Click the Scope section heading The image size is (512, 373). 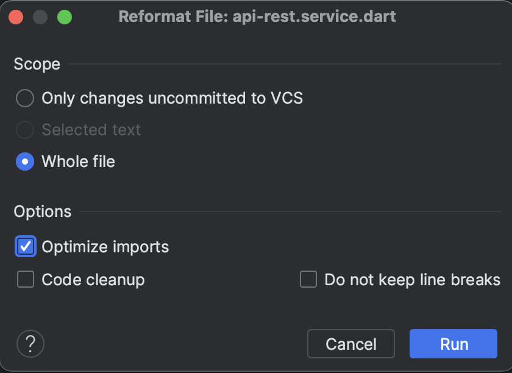[x=37, y=64]
